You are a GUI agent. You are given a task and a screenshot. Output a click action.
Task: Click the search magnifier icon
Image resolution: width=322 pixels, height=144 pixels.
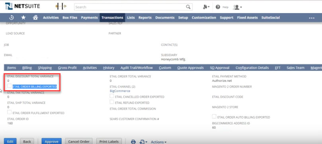(x=188, y=7)
